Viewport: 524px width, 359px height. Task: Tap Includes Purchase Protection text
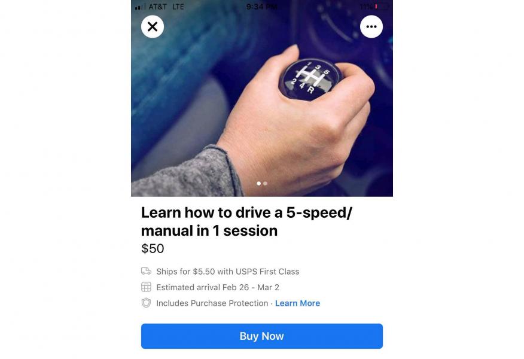212,303
